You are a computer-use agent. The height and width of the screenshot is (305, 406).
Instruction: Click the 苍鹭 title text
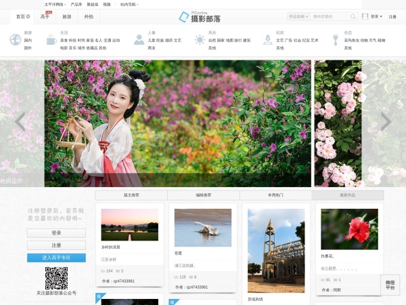(x=178, y=253)
